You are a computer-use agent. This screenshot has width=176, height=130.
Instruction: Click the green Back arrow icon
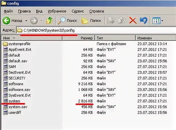6,21
